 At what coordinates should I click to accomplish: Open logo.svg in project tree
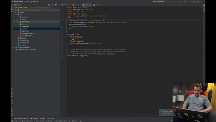tap(24, 31)
